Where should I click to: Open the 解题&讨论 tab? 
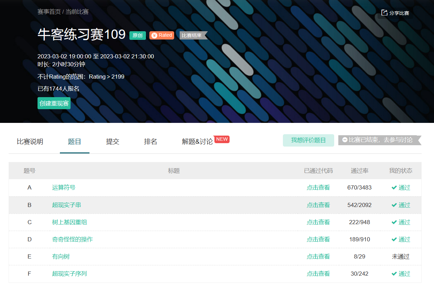pyautogui.click(x=197, y=141)
